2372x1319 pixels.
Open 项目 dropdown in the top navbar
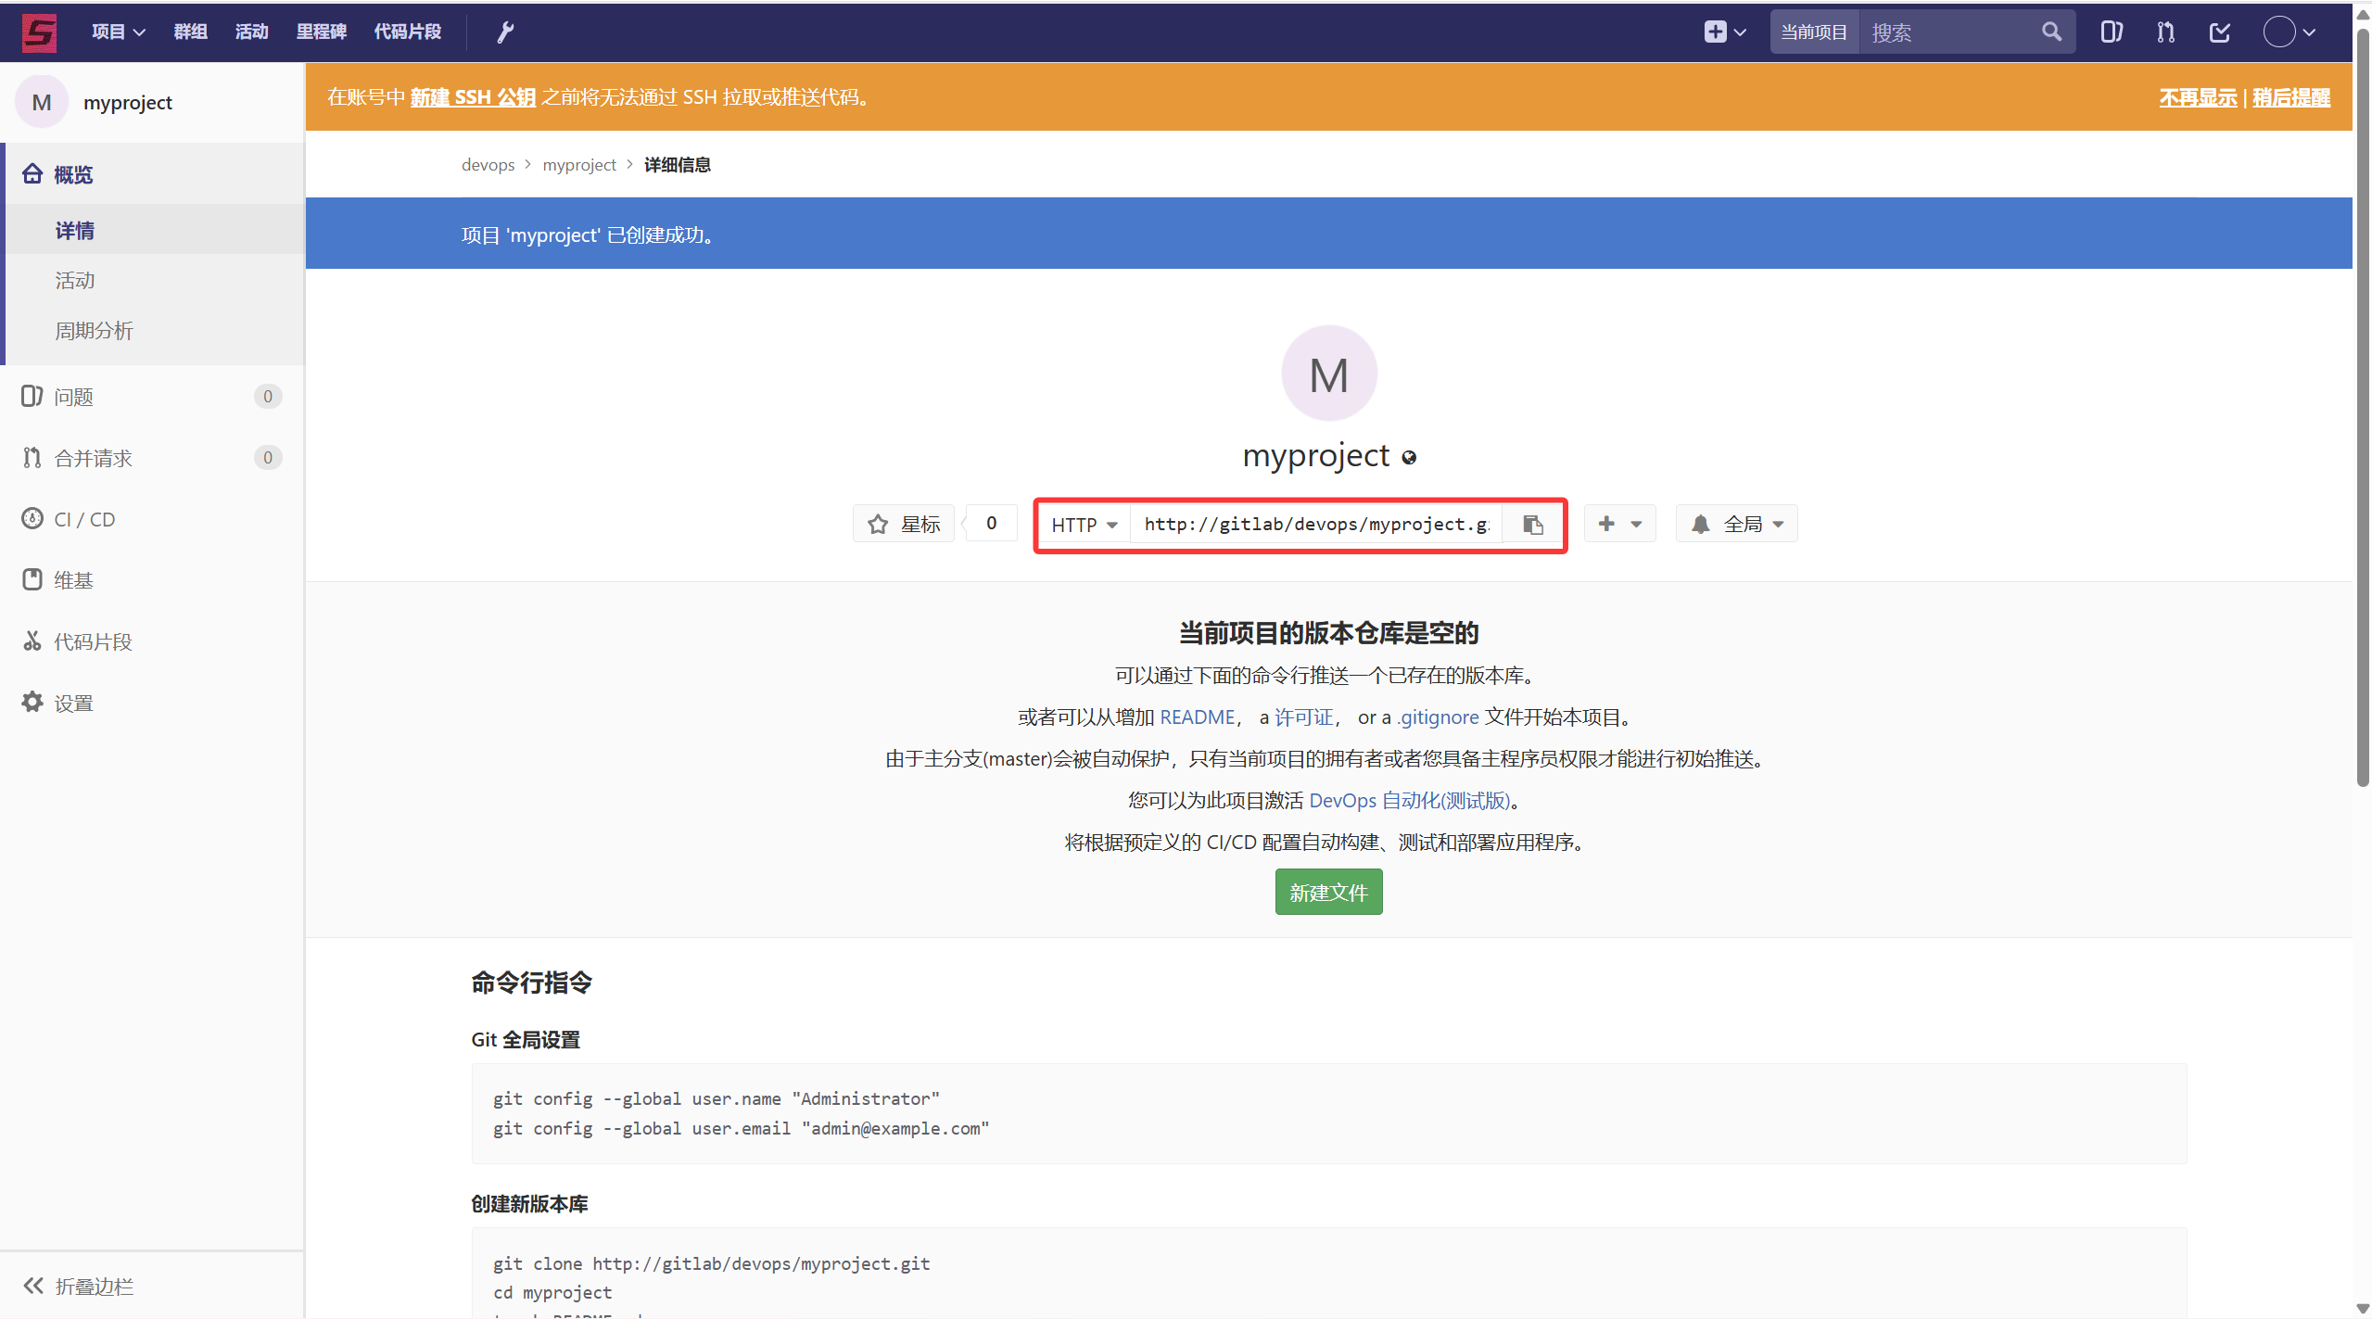pos(118,32)
